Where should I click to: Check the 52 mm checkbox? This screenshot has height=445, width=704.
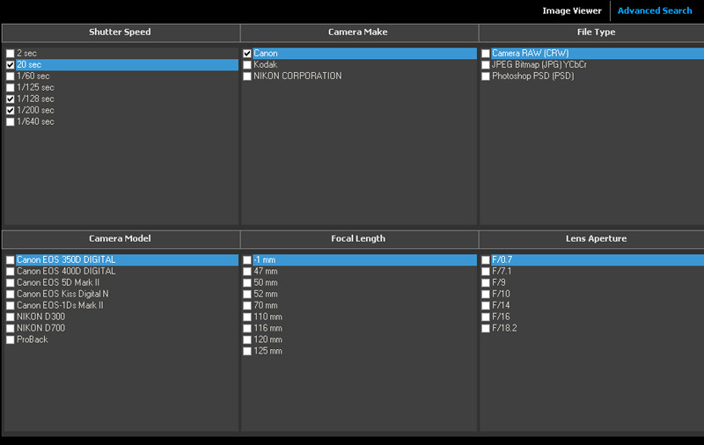pos(247,295)
